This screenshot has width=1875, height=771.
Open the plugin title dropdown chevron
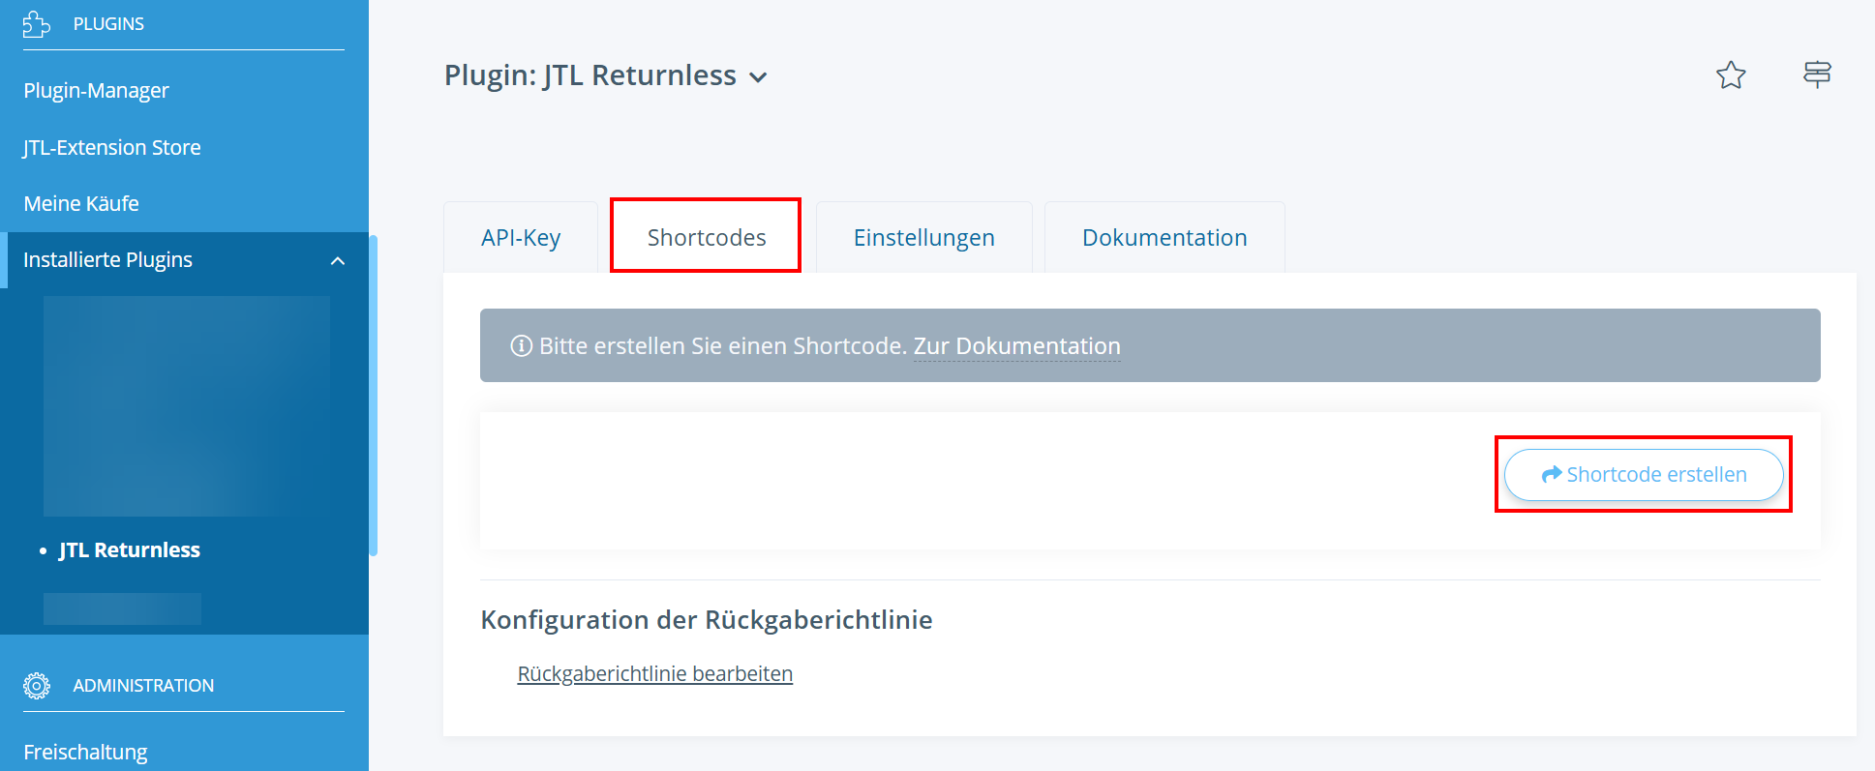click(x=759, y=77)
